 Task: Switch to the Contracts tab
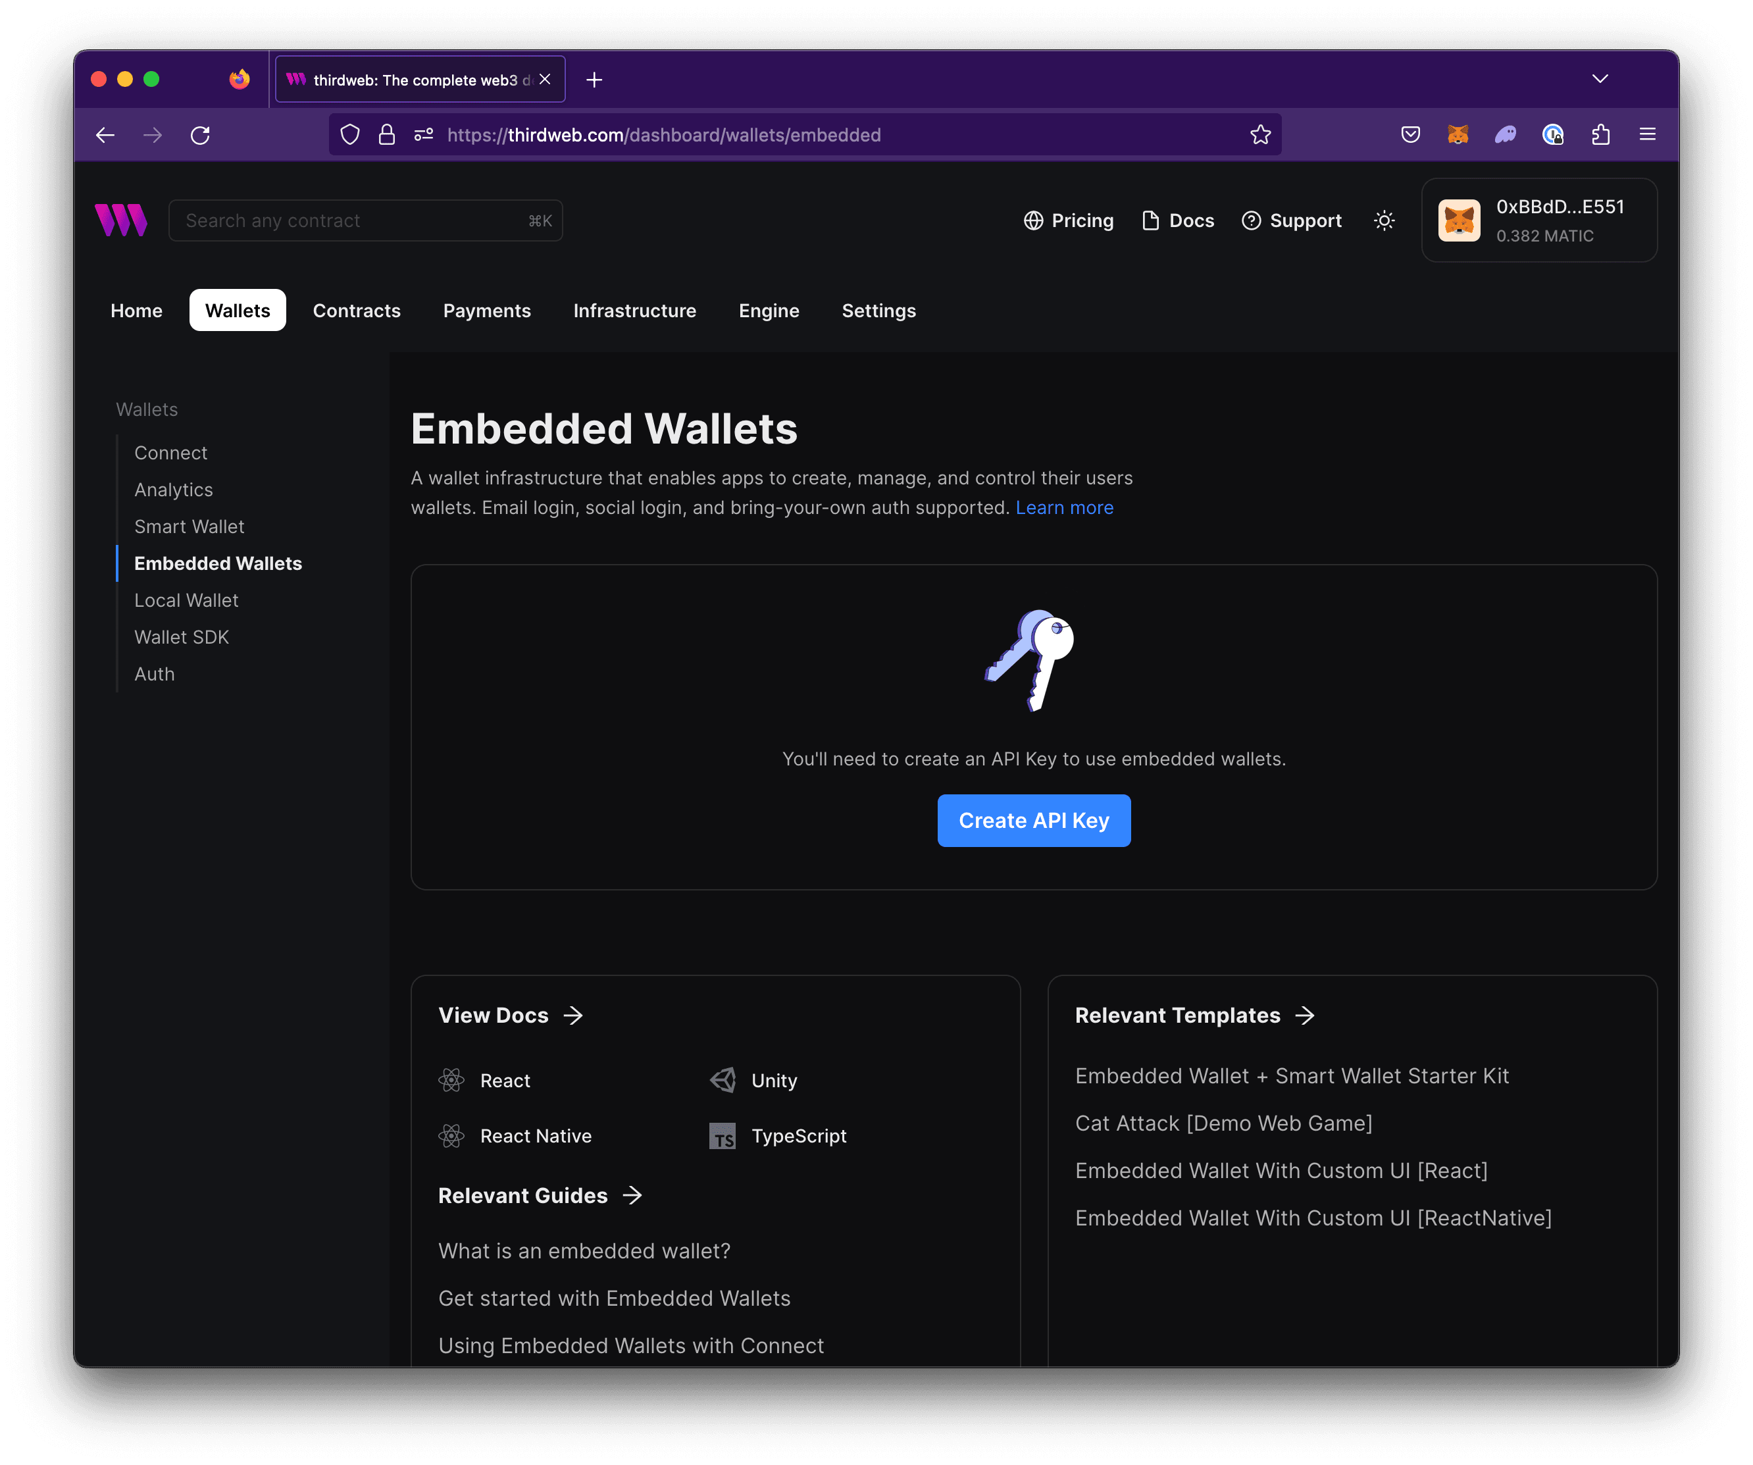point(357,311)
